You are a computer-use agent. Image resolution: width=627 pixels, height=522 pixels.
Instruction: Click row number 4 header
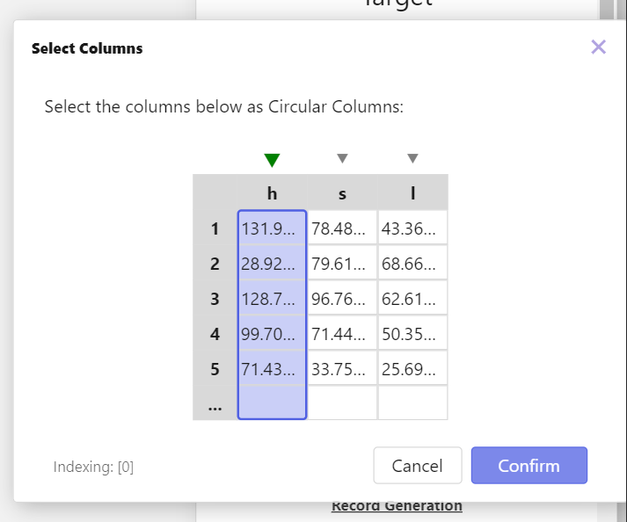coord(215,334)
